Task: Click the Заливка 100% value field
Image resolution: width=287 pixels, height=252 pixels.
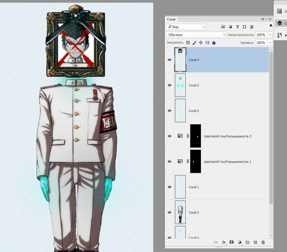Action: [x=261, y=43]
